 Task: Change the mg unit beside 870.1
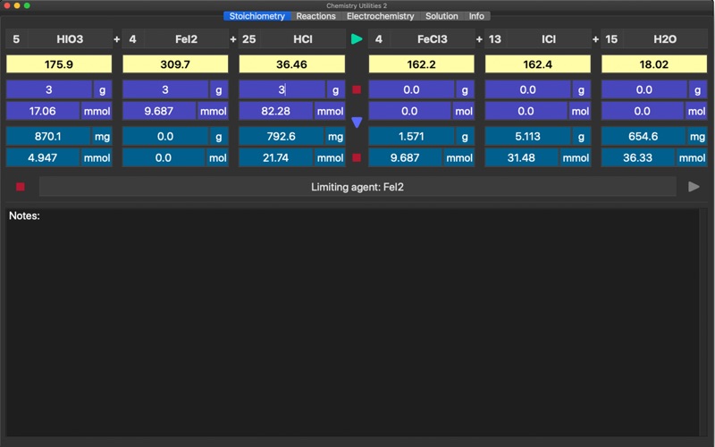click(x=102, y=137)
